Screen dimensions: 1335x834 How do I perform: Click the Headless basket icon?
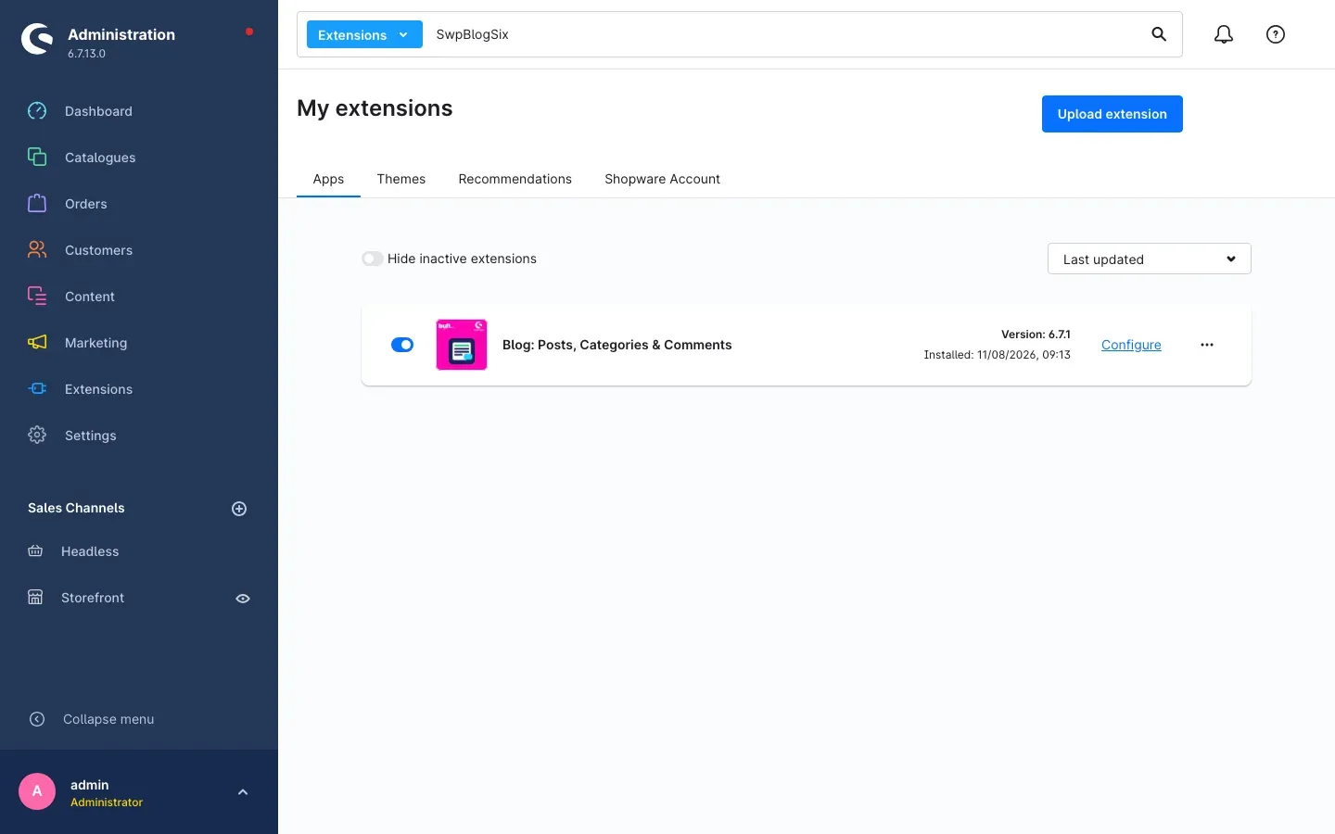35,551
